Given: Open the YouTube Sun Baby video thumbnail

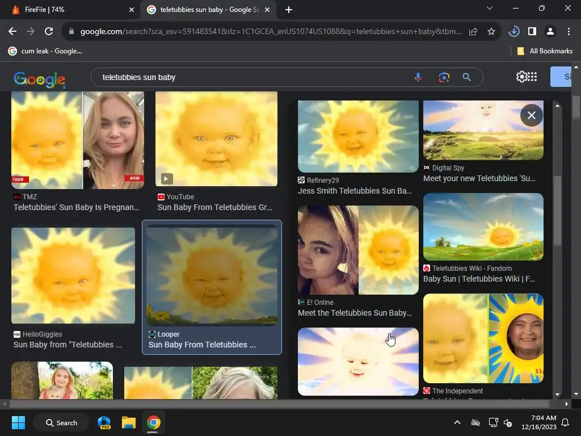Looking at the screenshot, I should pos(216,139).
